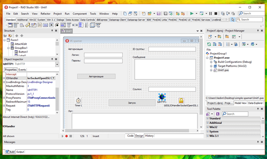Open the IOHandler property dropdown
Image resolution: width=267 pixels, height=159 pixels.
point(53,78)
